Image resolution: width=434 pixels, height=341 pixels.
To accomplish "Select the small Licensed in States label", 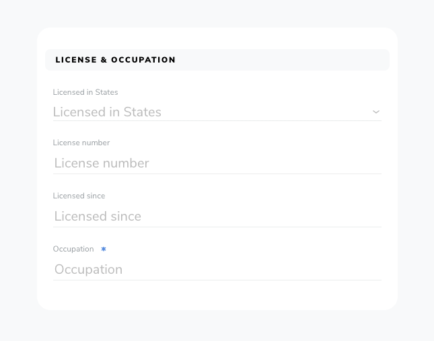I will (x=85, y=92).
